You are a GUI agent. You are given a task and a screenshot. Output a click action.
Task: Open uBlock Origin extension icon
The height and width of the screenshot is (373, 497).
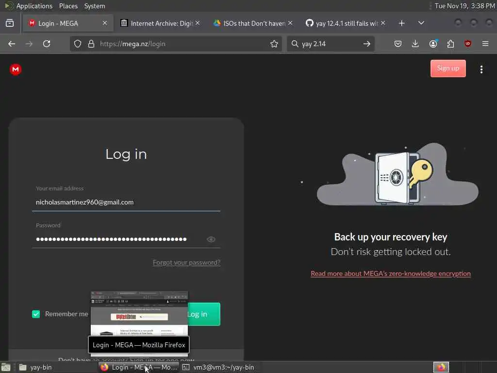(x=468, y=44)
